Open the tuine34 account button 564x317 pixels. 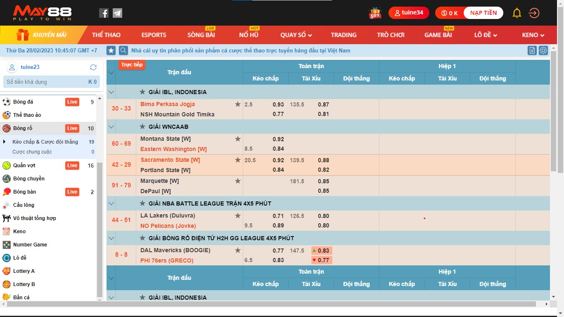coord(409,13)
